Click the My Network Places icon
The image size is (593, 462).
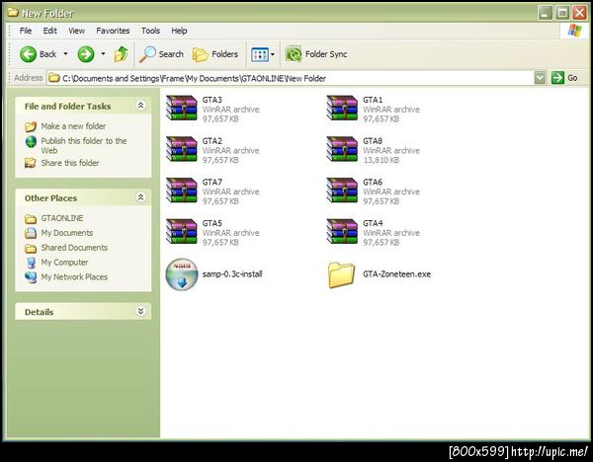31,277
